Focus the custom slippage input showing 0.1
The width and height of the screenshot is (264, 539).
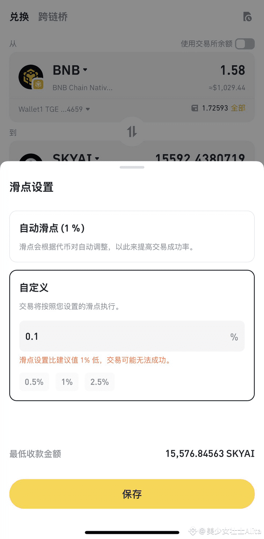tap(132, 336)
